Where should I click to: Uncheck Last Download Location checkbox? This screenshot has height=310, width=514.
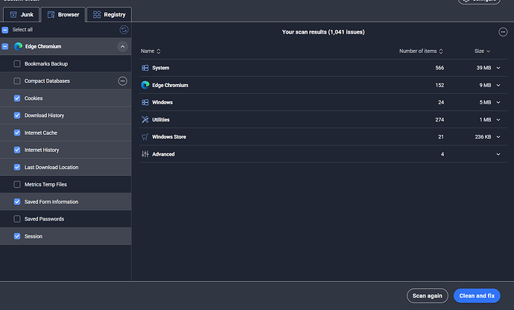(17, 168)
